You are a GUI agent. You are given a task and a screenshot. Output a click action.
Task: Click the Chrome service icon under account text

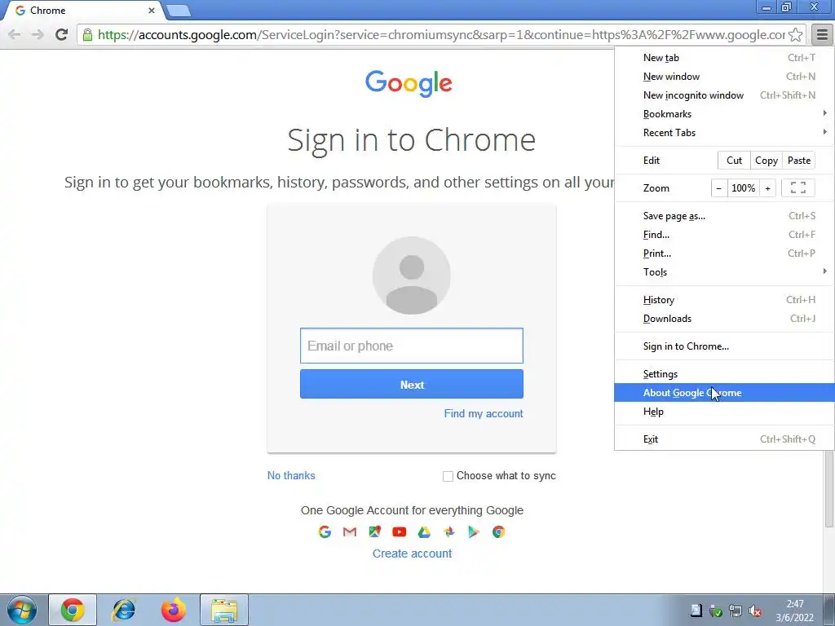point(498,531)
